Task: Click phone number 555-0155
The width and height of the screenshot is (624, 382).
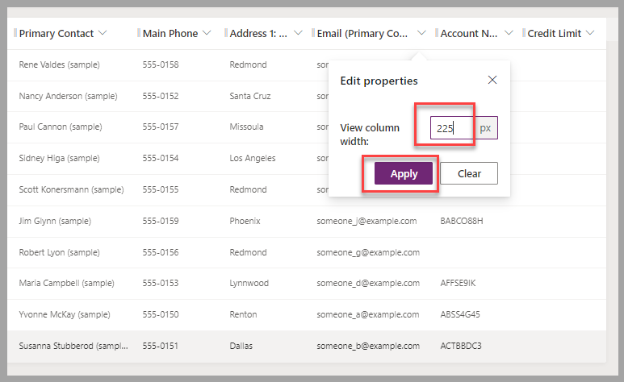Action: (161, 189)
